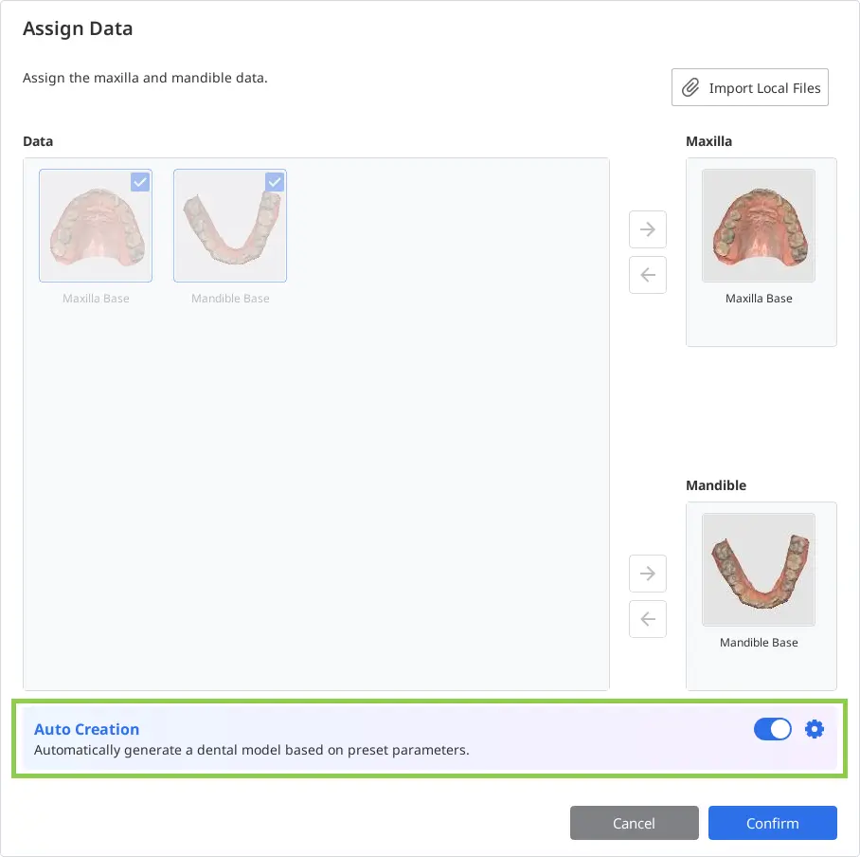Click the right arrow to assign Mandible data

647,574
